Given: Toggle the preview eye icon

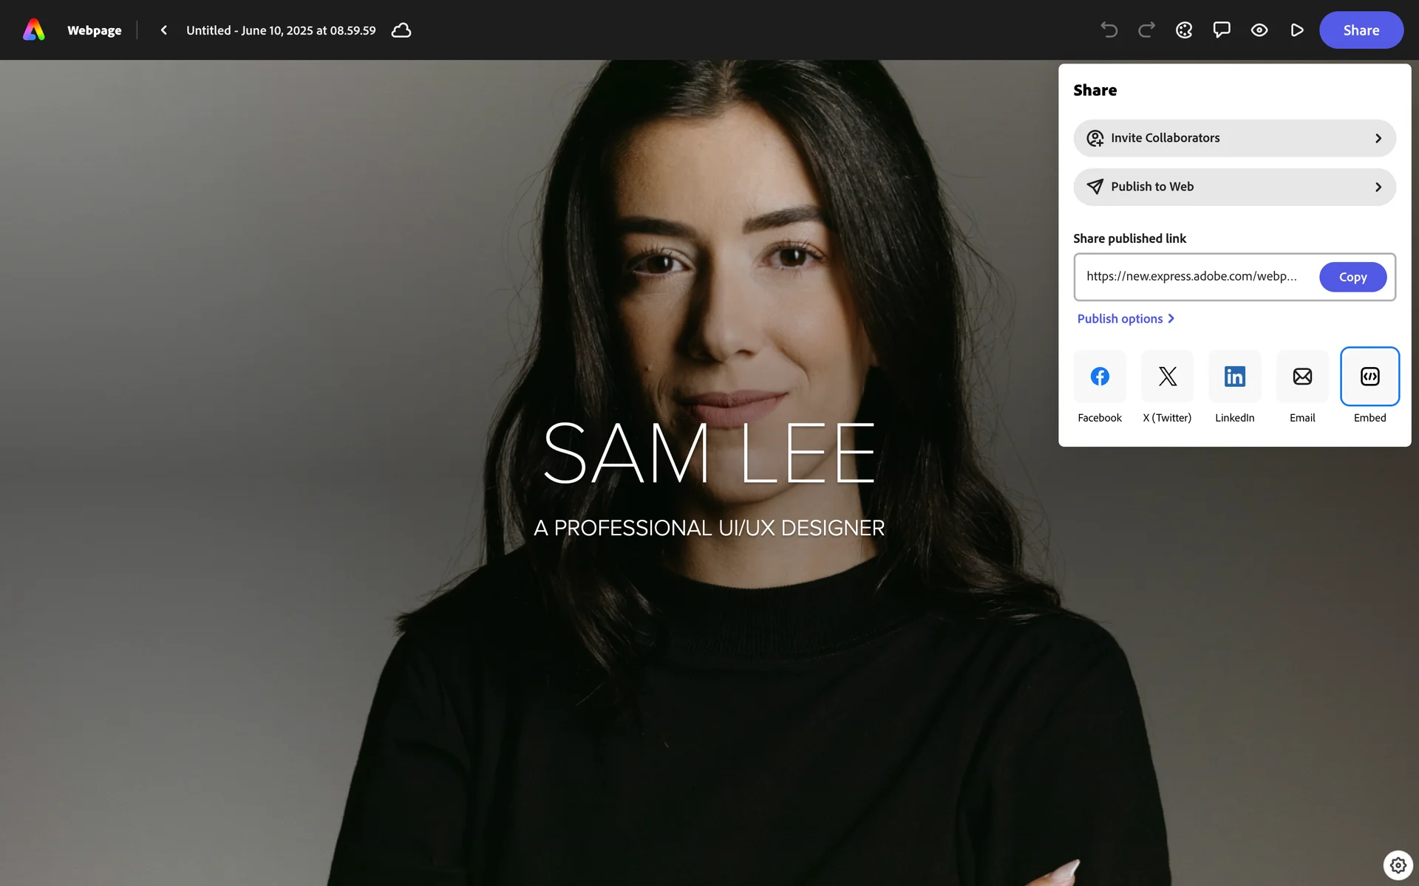Looking at the screenshot, I should 1259,30.
